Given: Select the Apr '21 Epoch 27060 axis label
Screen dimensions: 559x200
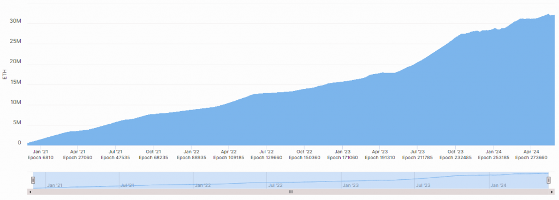Looking at the screenshot, I should (x=78, y=154).
